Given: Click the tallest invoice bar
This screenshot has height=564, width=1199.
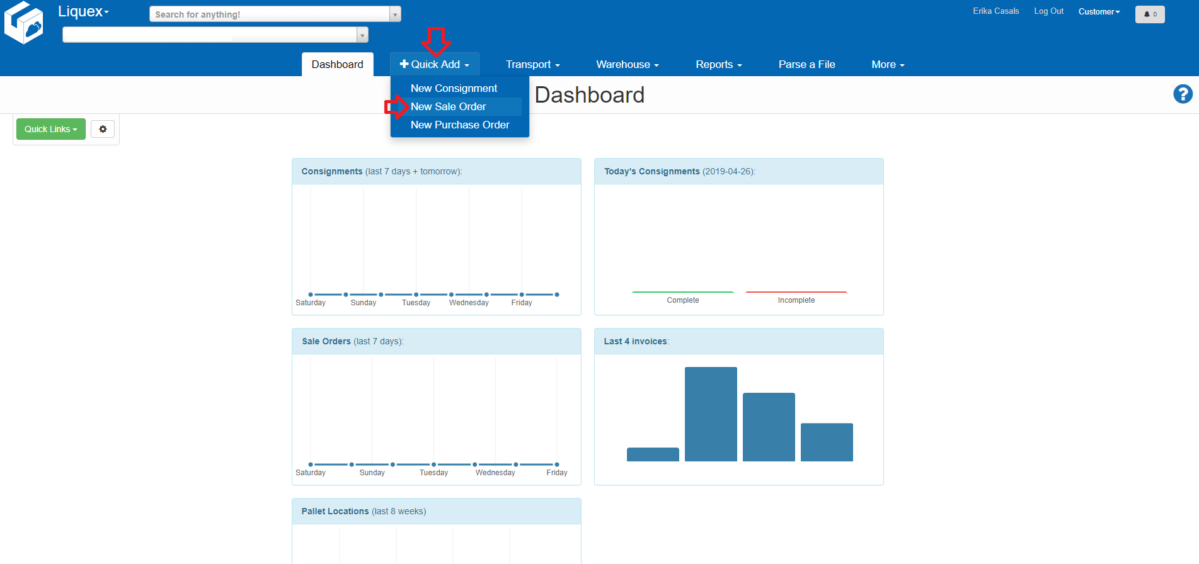Looking at the screenshot, I should (711, 414).
